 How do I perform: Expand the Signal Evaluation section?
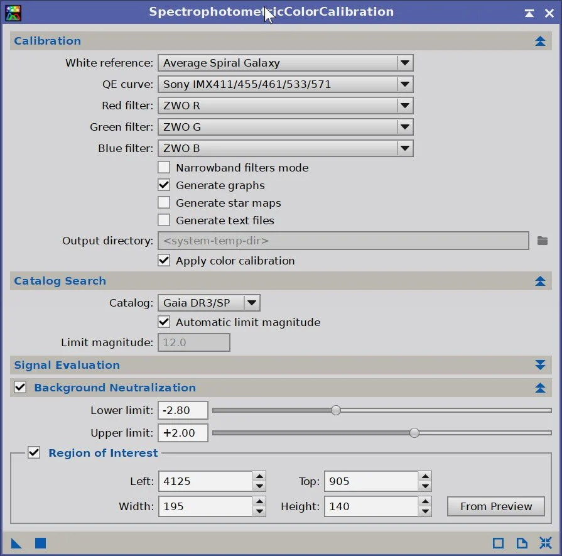click(x=540, y=365)
